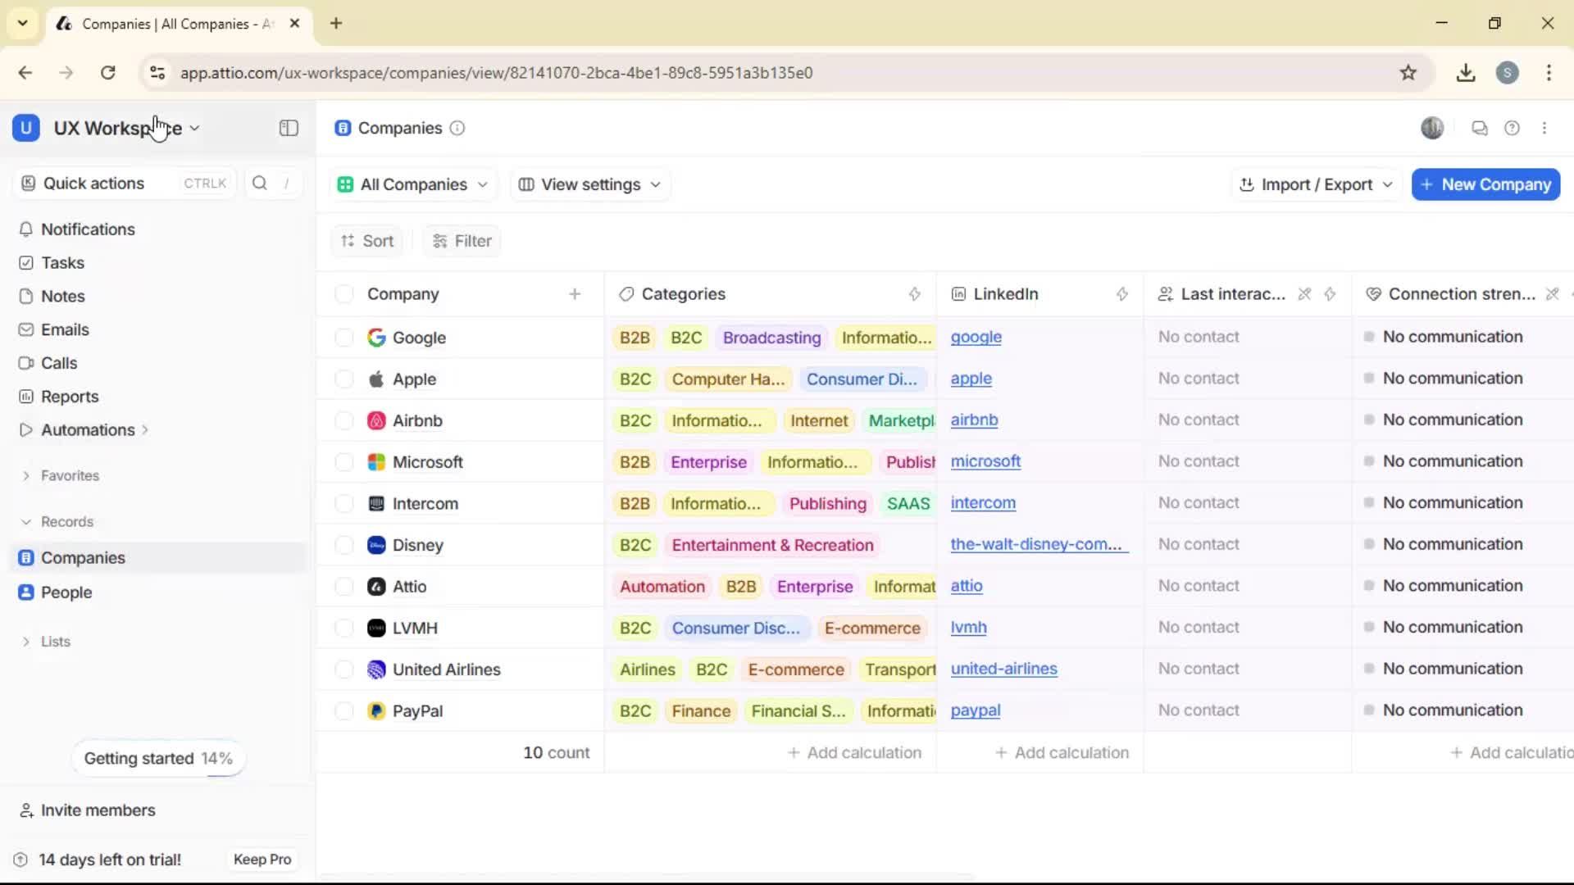
Task: Click the New Company button
Action: (1485, 184)
